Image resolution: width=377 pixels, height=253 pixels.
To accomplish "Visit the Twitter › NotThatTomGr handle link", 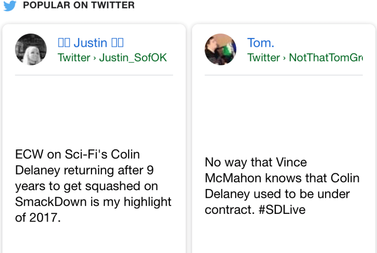I will 304,58.
